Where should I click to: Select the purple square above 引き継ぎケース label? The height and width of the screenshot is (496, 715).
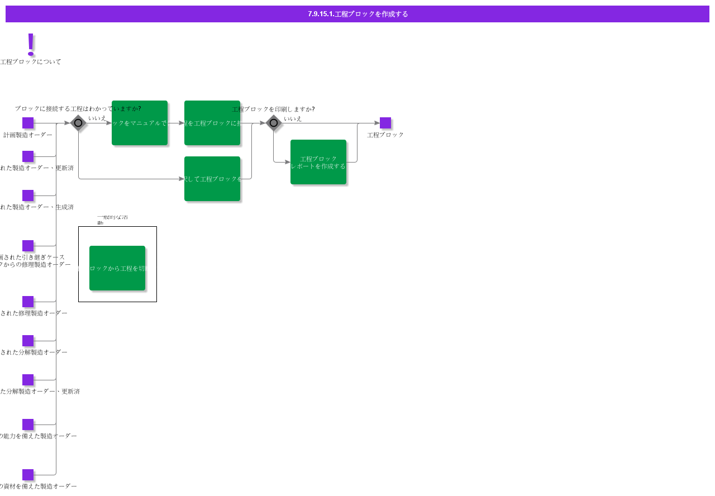click(28, 246)
